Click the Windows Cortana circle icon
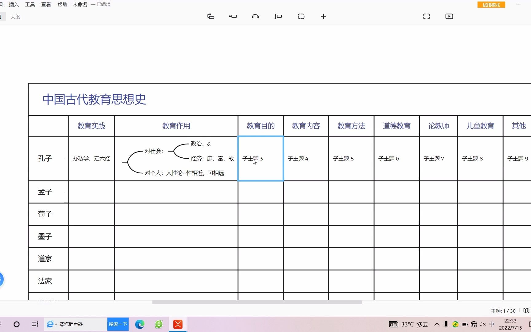This screenshot has width=531, height=332. [17, 324]
